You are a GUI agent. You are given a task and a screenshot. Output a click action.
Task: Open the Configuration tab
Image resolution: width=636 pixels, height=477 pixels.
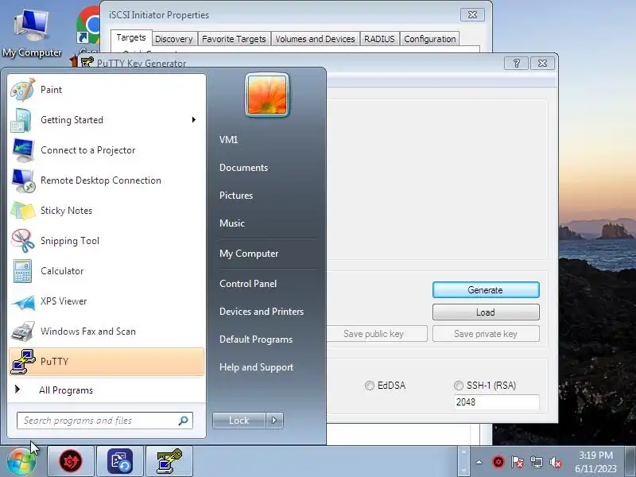point(429,39)
